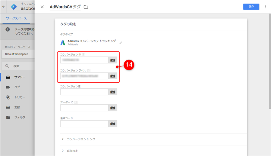Viewport: 271px width, 156px height.
Task: Go back with the left arrow icon
Action: [x=3, y=7]
